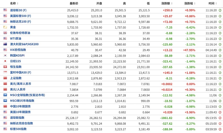Click the Japan flag next to 日经225
The width and height of the screenshot is (223, 133).
[x=5, y=61]
